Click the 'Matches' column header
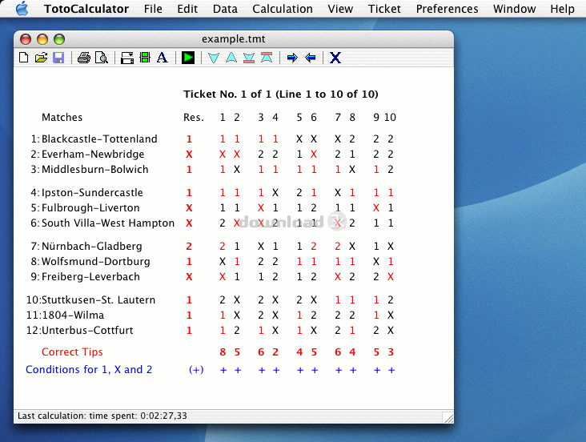 click(x=62, y=118)
